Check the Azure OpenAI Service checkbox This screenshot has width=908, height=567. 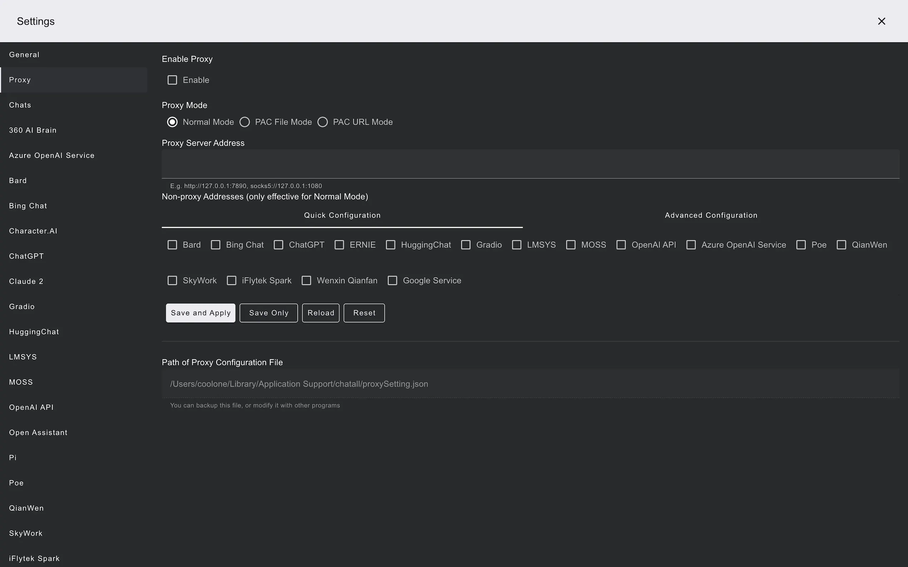[x=691, y=245]
